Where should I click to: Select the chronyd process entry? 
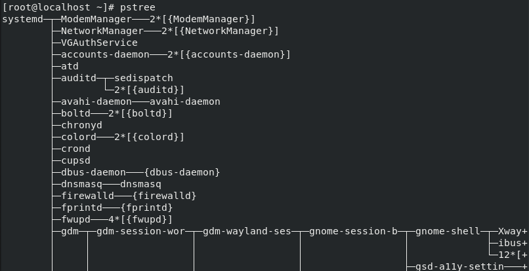(x=81, y=125)
